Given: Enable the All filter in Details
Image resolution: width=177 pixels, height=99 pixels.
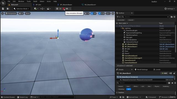Looking at the screenshot, I should coord(129,89).
